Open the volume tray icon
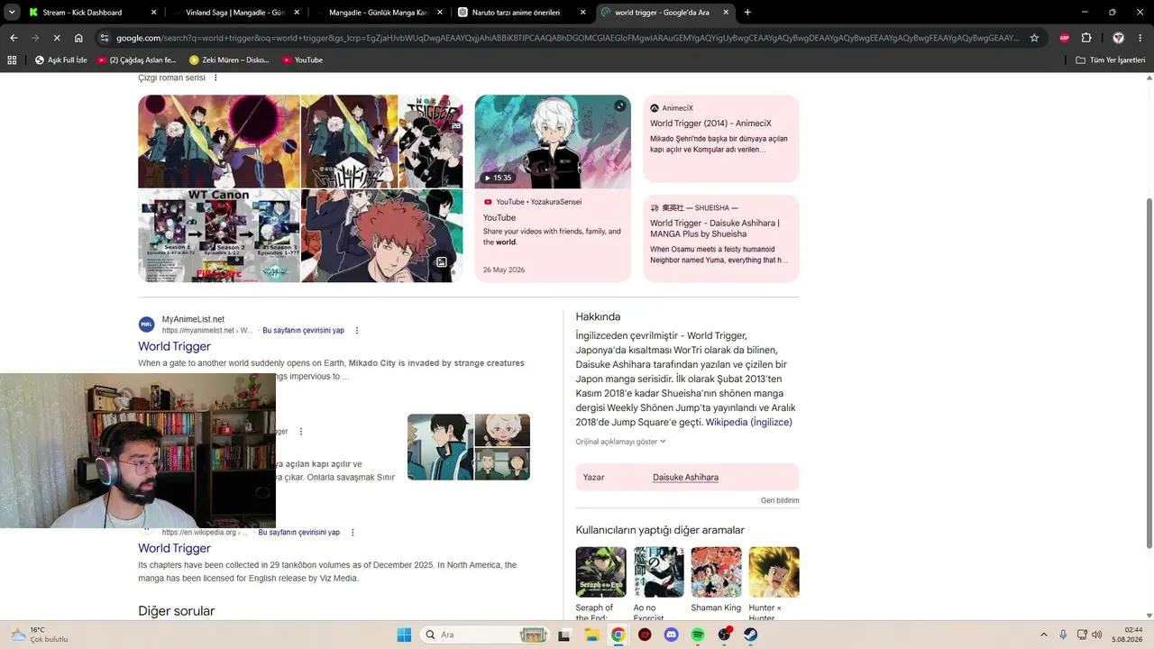The height and width of the screenshot is (649, 1154). click(x=1097, y=635)
